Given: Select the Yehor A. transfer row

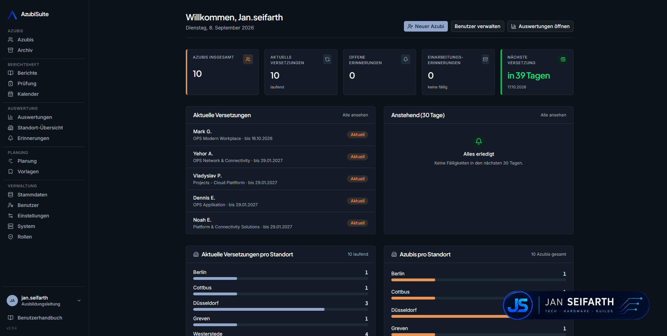Looking at the screenshot, I should coord(281,157).
